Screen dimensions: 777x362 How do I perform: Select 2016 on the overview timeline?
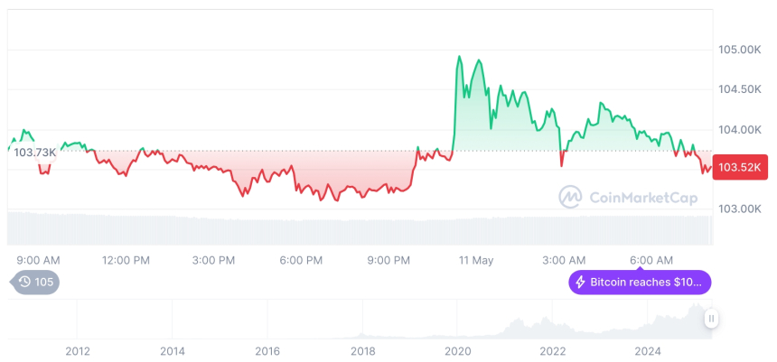tap(267, 350)
